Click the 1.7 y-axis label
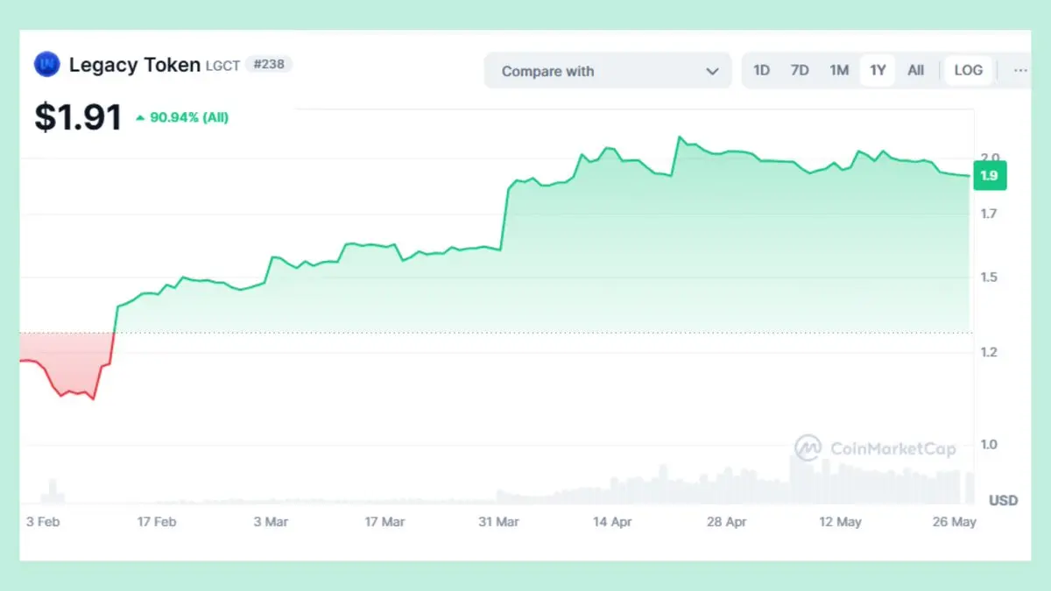 pyautogui.click(x=990, y=214)
